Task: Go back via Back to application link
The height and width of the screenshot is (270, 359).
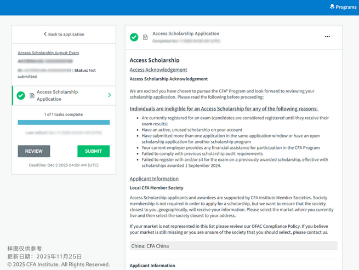Action: 66,35
